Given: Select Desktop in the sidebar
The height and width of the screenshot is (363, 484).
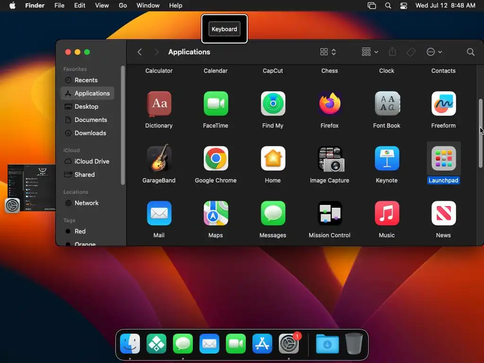Looking at the screenshot, I should [87, 106].
